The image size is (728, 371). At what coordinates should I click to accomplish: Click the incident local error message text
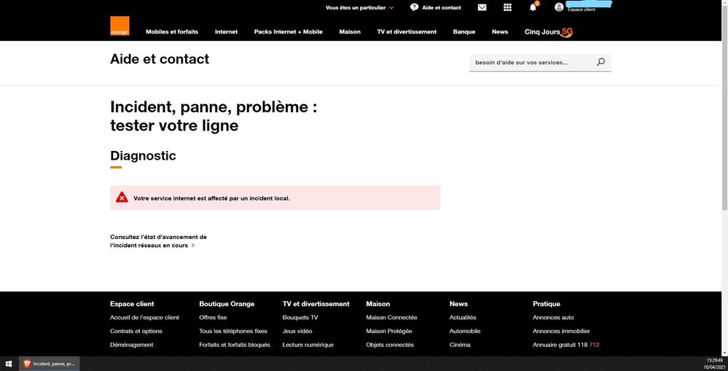tap(212, 198)
